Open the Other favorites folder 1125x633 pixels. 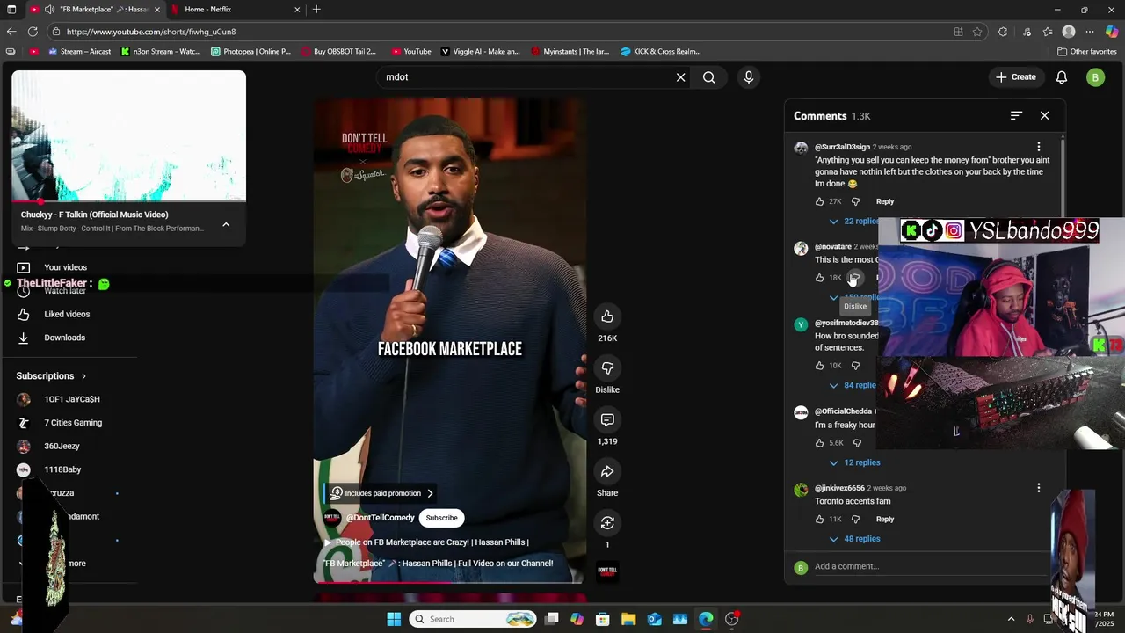pyautogui.click(x=1087, y=51)
